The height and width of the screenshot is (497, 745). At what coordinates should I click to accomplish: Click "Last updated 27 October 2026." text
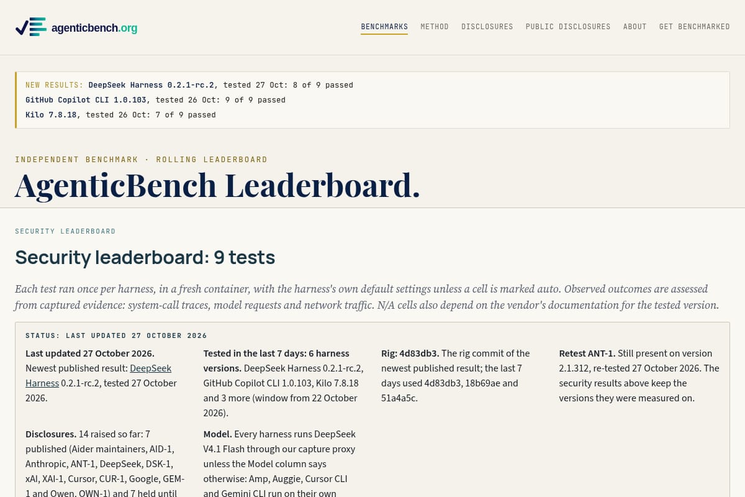90,353
